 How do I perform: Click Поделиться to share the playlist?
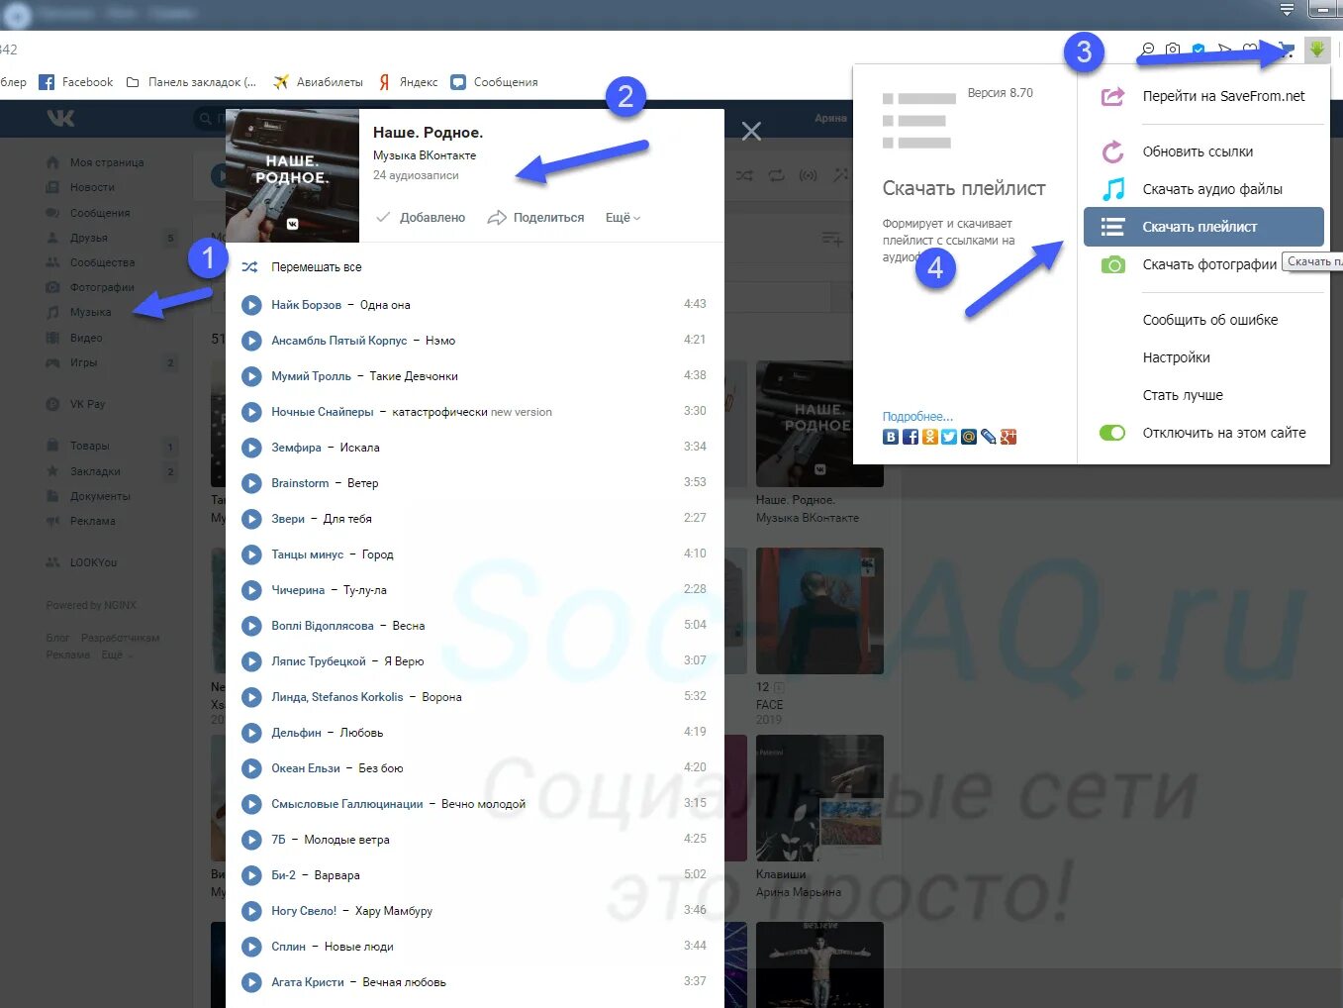click(x=535, y=218)
